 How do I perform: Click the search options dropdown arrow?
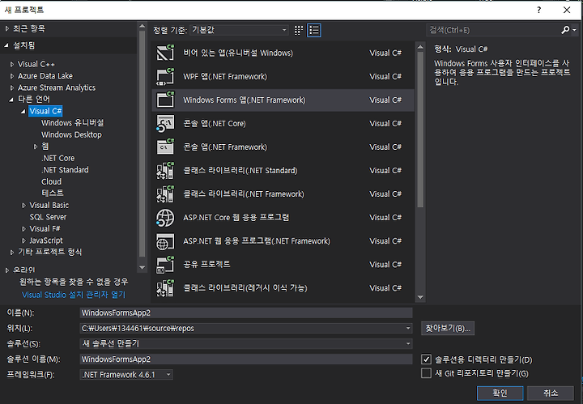tap(574, 30)
